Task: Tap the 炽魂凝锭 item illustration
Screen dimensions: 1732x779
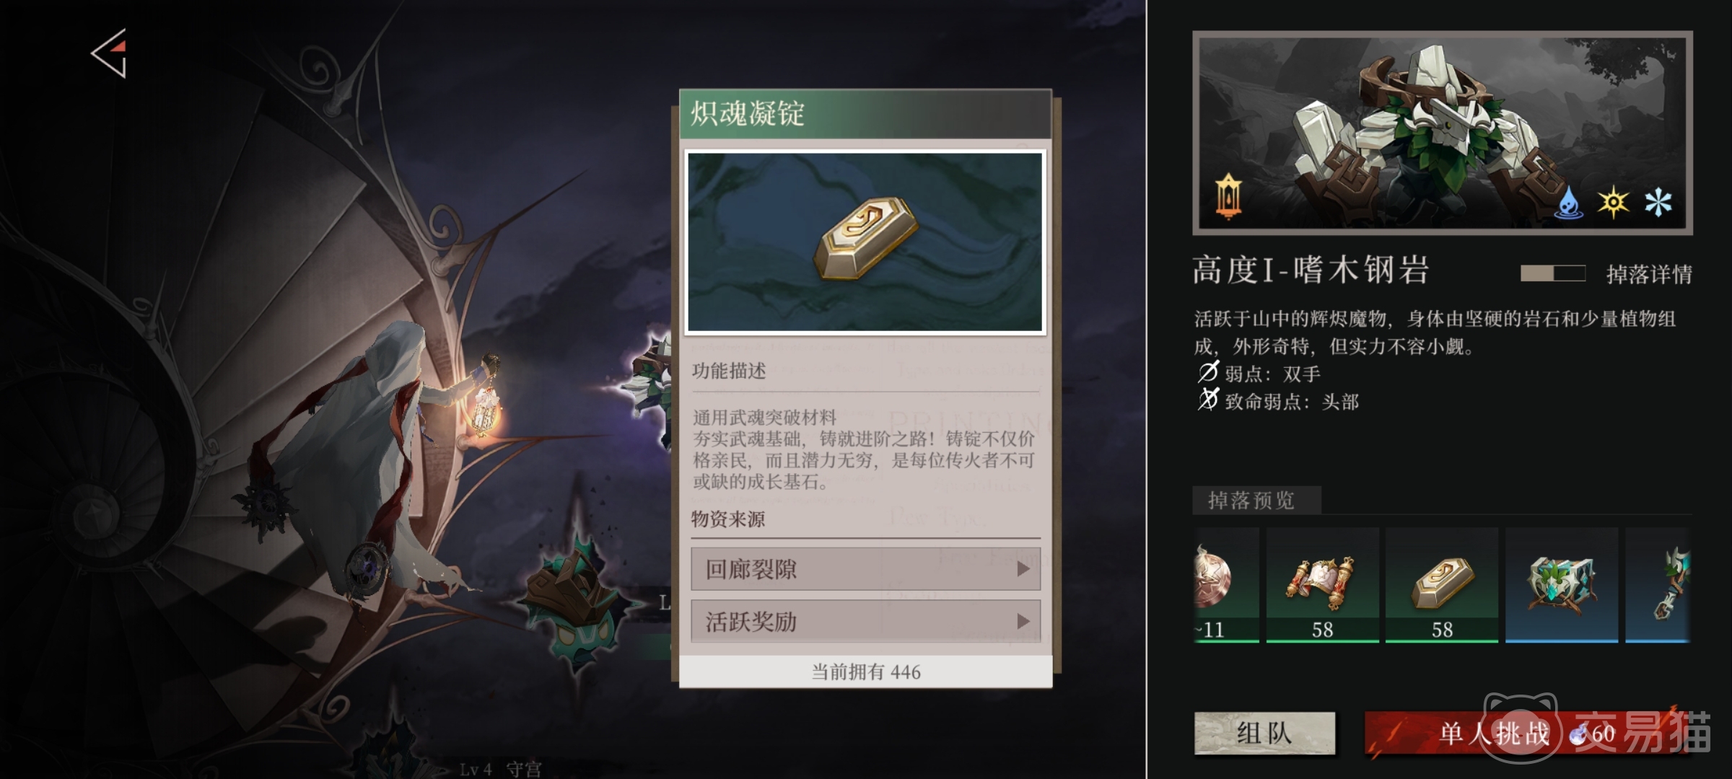Action: (x=865, y=242)
